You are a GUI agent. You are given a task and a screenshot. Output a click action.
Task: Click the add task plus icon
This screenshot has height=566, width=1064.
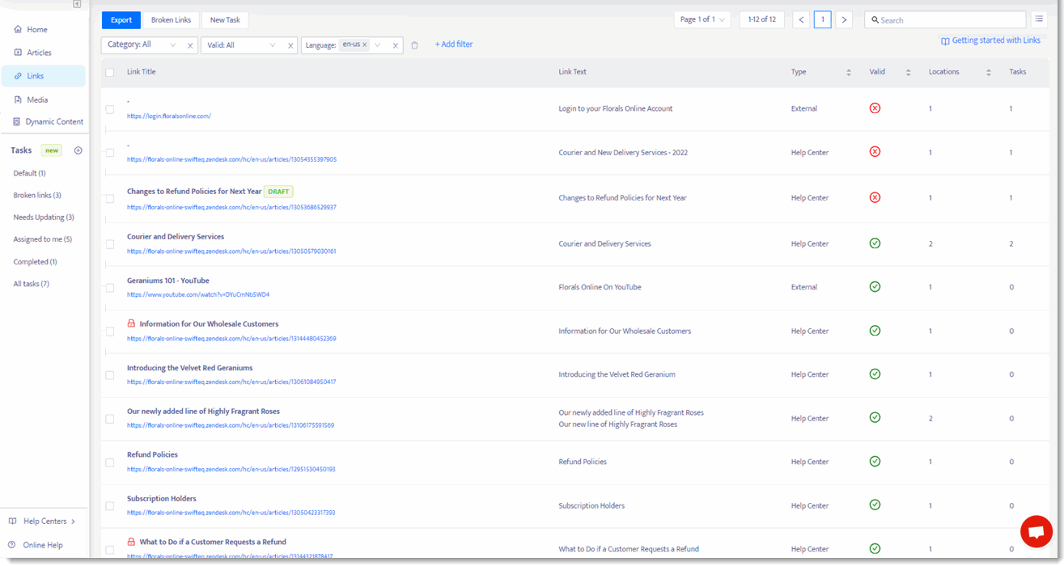[78, 150]
